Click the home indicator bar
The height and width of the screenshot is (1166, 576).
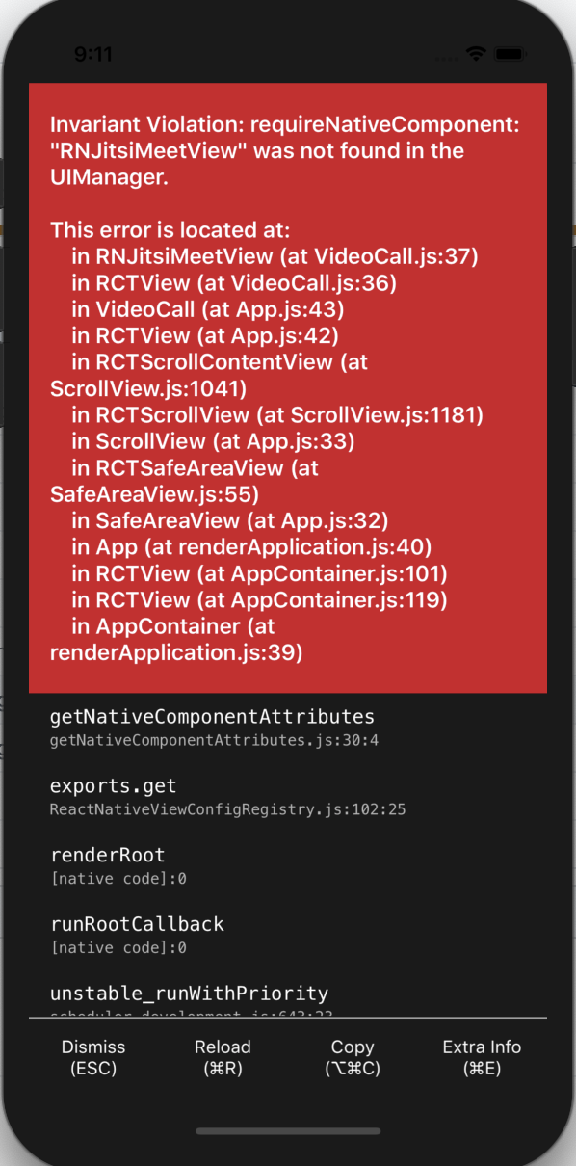288,1132
